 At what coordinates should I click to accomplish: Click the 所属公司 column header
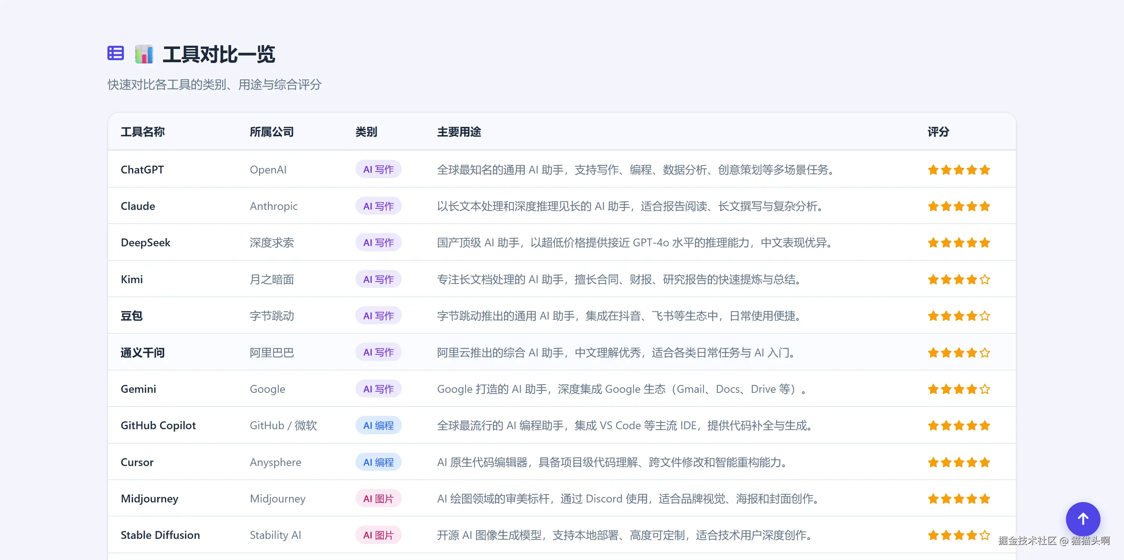[272, 132]
